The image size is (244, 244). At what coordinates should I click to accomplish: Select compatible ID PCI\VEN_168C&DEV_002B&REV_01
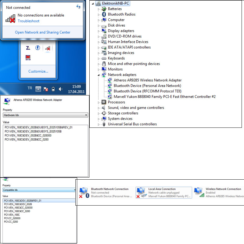click(23, 201)
